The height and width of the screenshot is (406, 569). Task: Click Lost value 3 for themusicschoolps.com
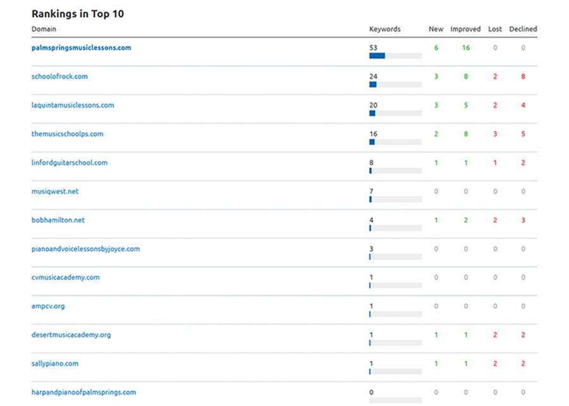tap(495, 133)
